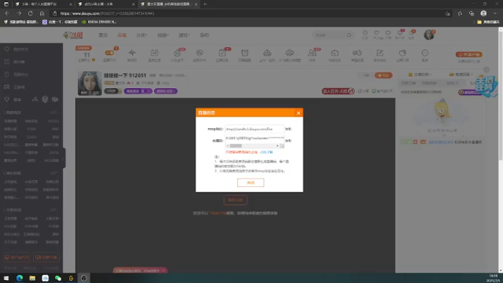Expand the 分类 dropdown in top navigation

141,35
